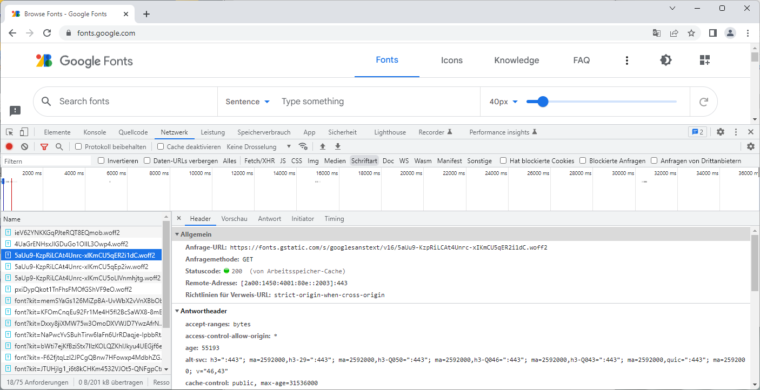Toggle the network filter funnel icon
Image resolution: width=760 pixels, height=390 pixels.
click(44, 146)
